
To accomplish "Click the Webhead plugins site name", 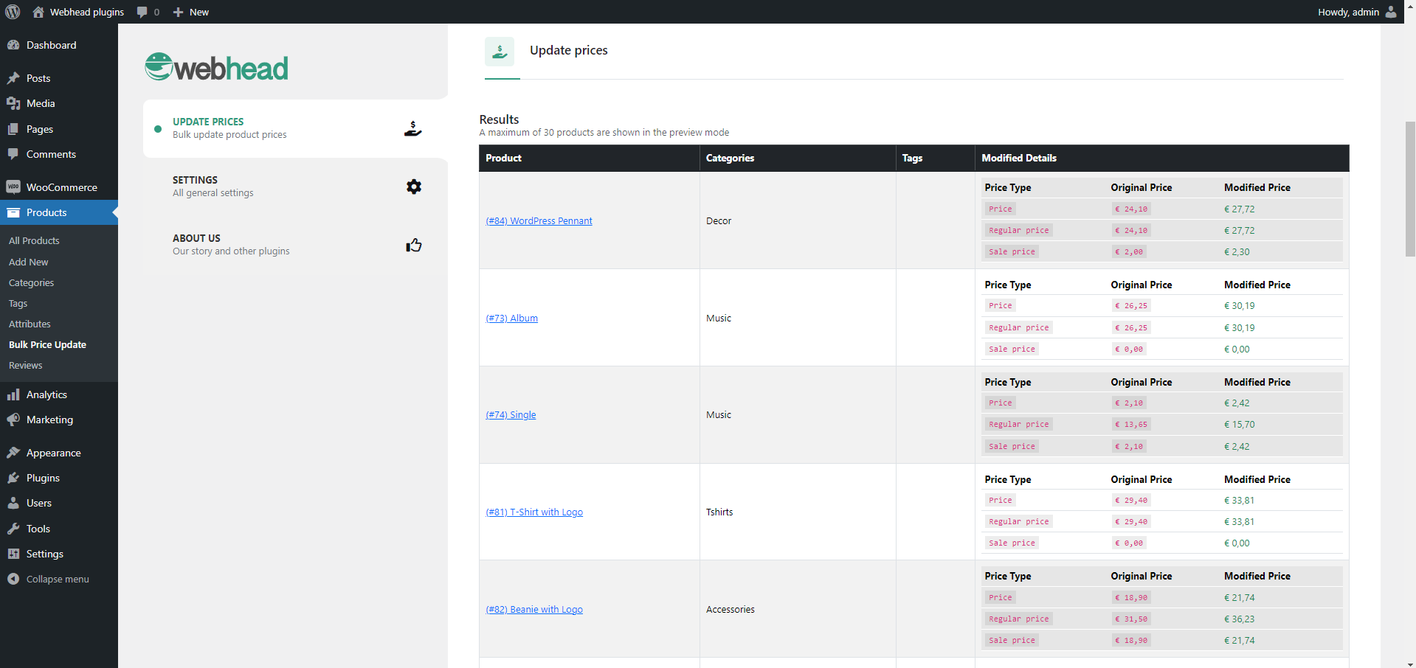I will click(87, 12).
